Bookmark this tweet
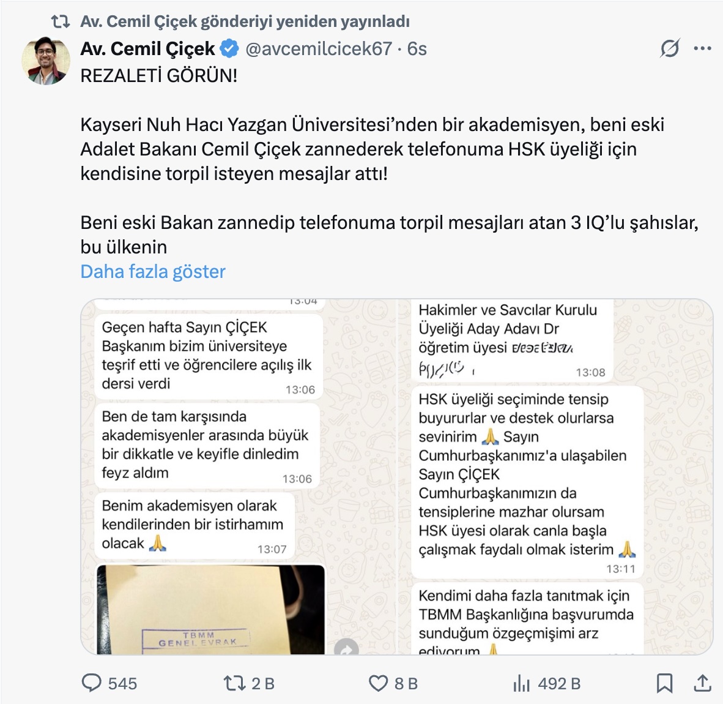Screen dimensions: 723x704 (x=664, y=683)
